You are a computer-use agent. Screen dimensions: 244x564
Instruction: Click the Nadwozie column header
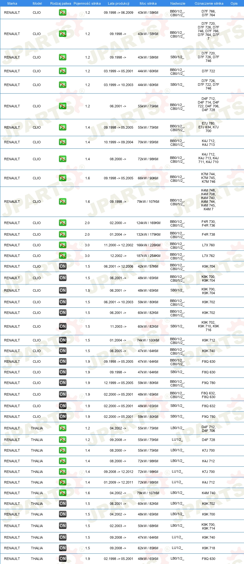tap(178, 3)
